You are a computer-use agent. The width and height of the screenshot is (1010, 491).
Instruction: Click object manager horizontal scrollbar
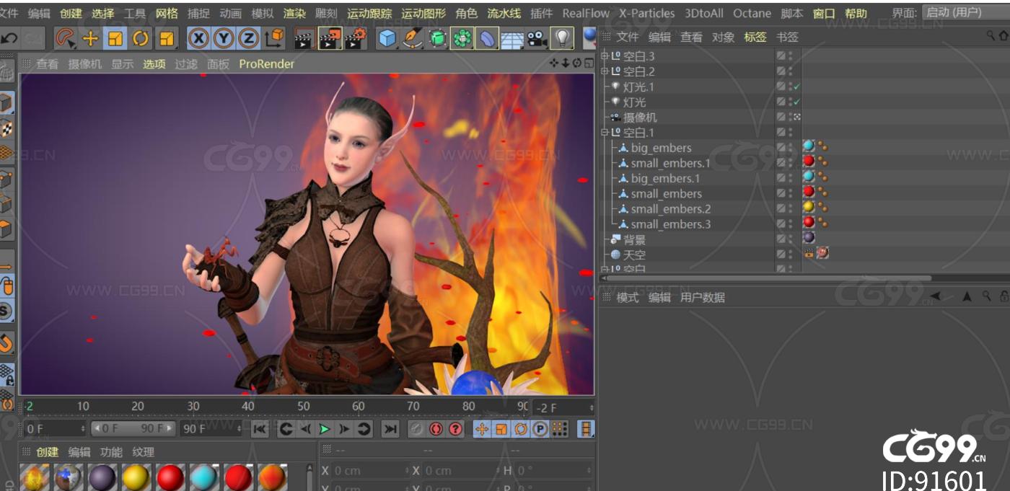pyautogui.click(x=768, y=278)
